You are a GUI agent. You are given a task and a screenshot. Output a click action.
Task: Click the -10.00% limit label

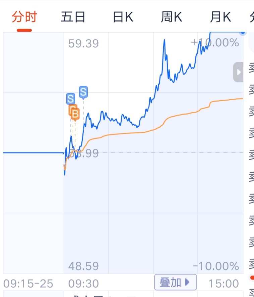click(216, 266)
